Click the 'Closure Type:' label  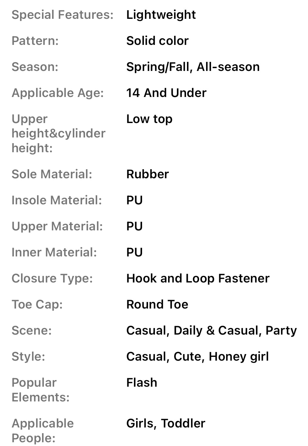point(52,278)
